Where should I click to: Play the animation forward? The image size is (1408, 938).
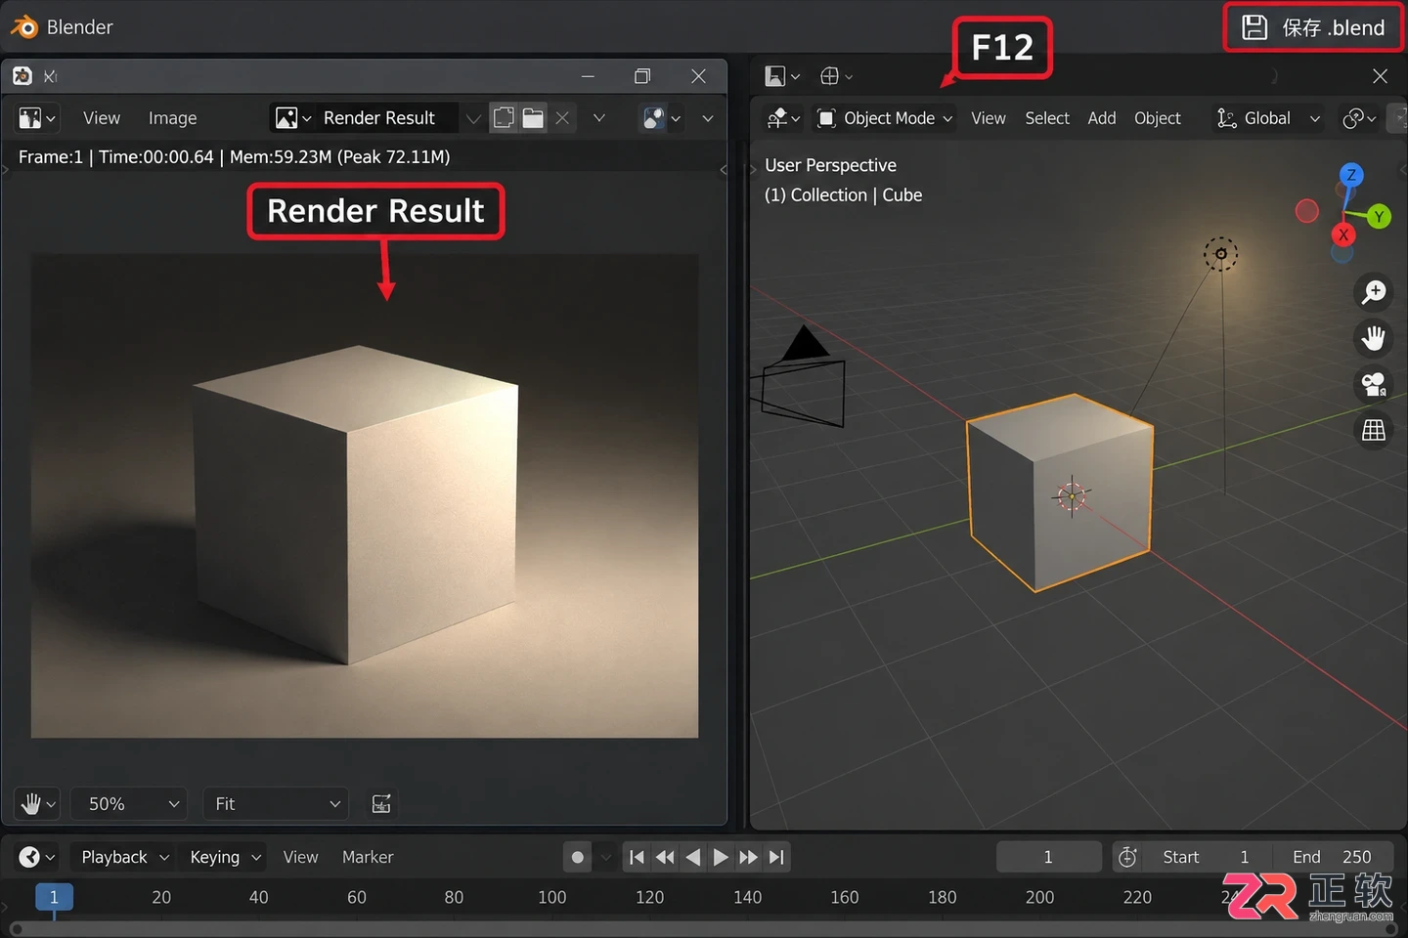tap(721, 858)
